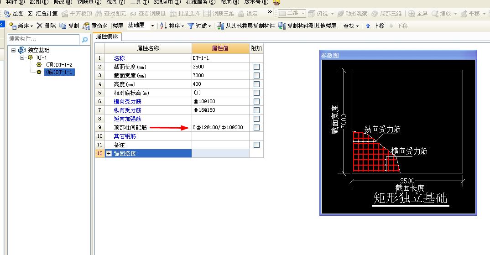Toggle 附加 checkbox for 顶部柱间配筋 row
Viewport: 490px width, 255px height.
[x=256, y=127]
